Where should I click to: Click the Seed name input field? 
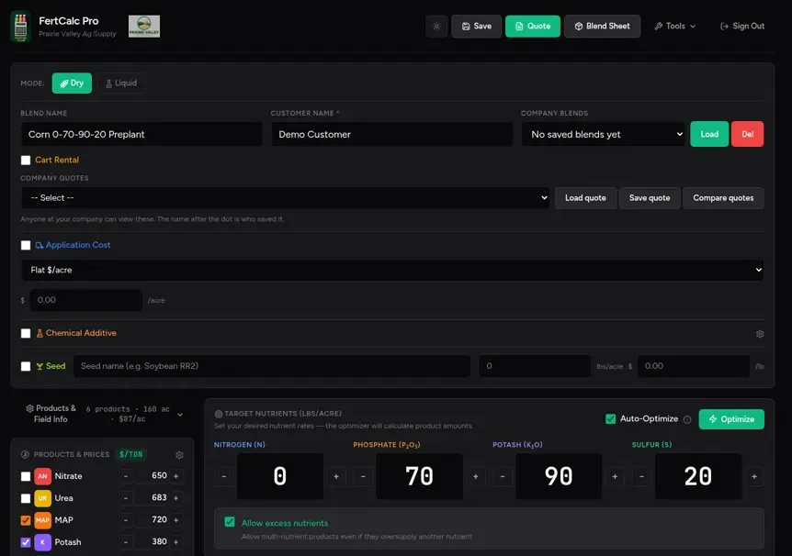point(272,366)
